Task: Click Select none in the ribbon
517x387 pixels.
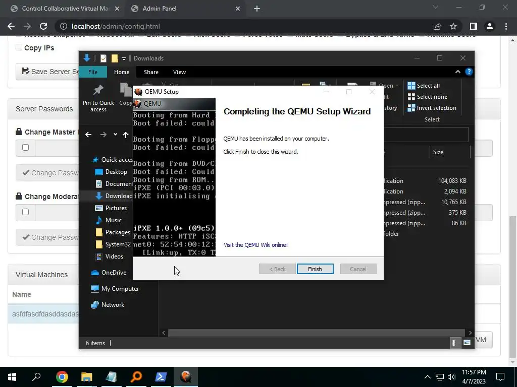Action: (x=428, y=97)
